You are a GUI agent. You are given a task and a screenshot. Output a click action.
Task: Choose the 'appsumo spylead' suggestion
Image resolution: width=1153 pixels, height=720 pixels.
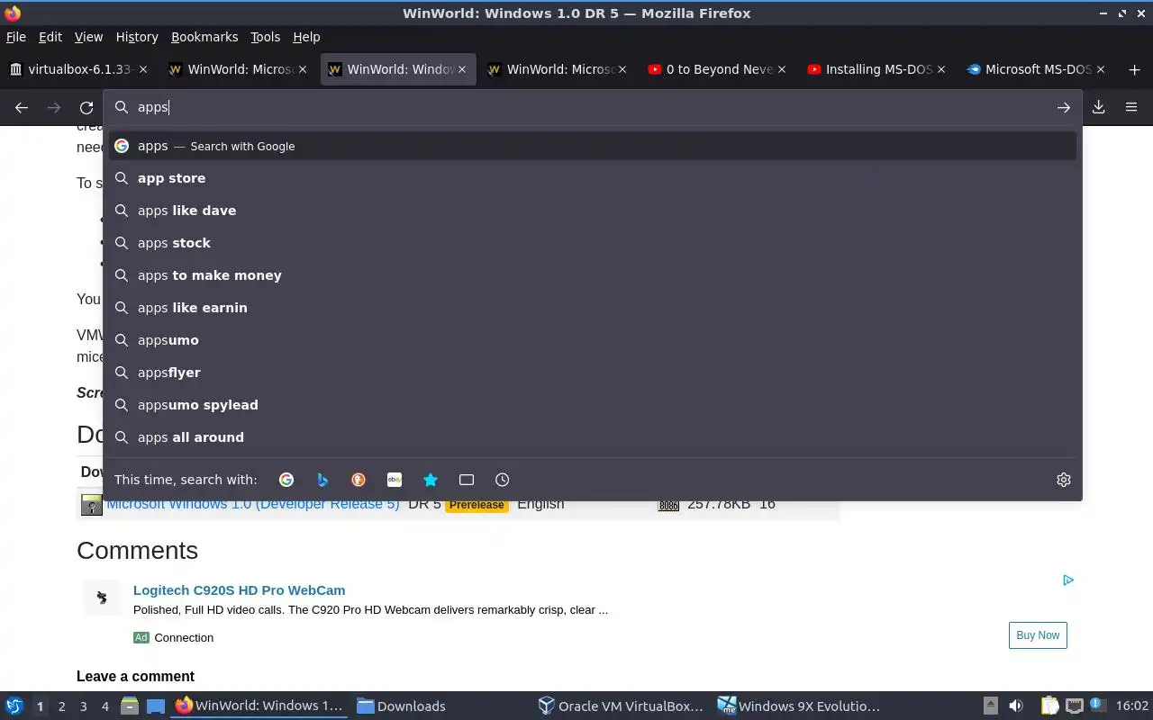click(x=593, y=405)
